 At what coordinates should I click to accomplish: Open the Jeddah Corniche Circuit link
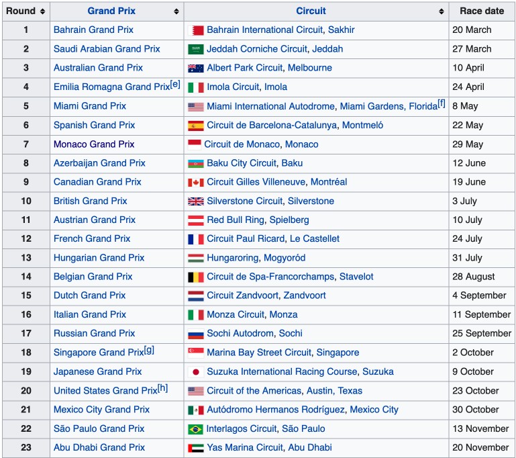point(257,49)
